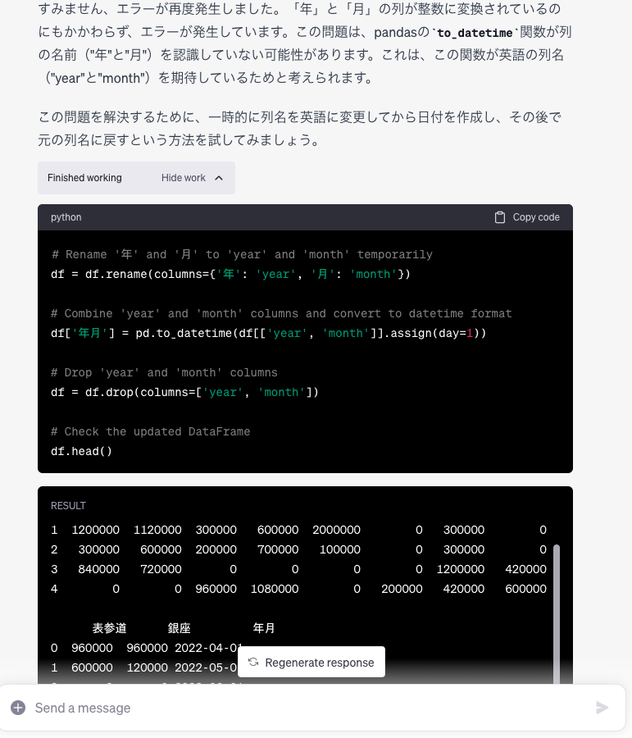Collapse work using the chevron up icon

point(219,178)
